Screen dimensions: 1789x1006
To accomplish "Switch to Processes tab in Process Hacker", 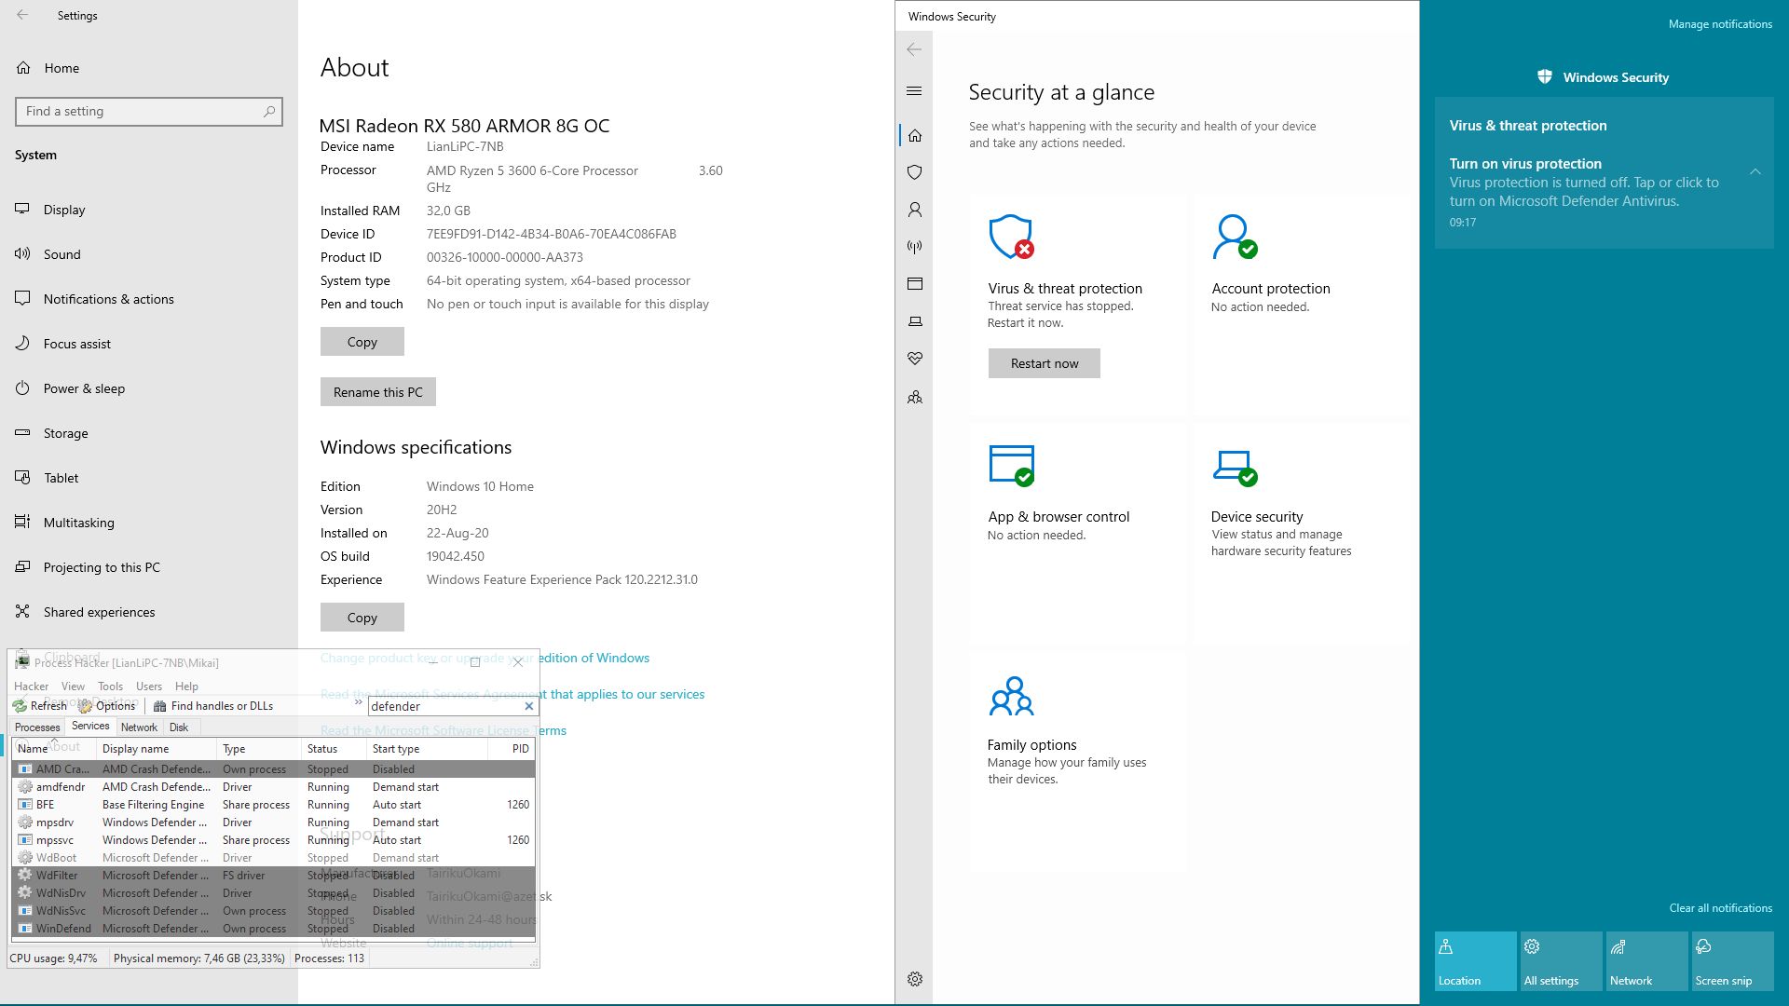I will click(x=37, y=727).
